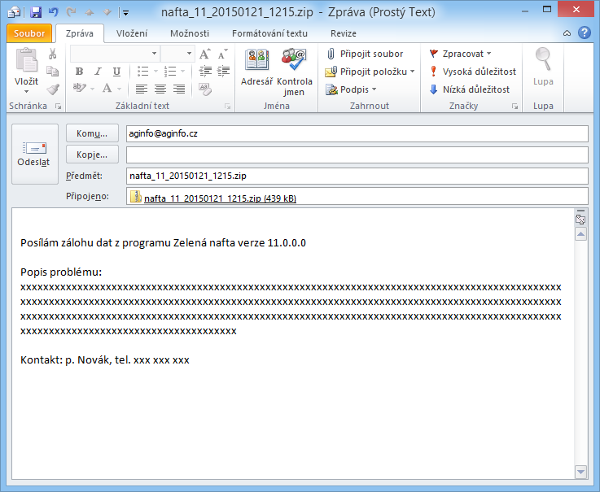This screenshot has width=600, height=492.
Task: Open the font name combo box
Action: [115, 54]
